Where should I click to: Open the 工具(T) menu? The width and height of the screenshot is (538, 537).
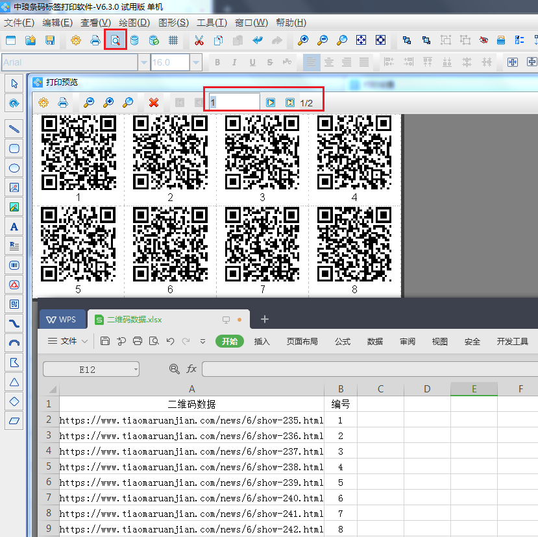point(212,23)
